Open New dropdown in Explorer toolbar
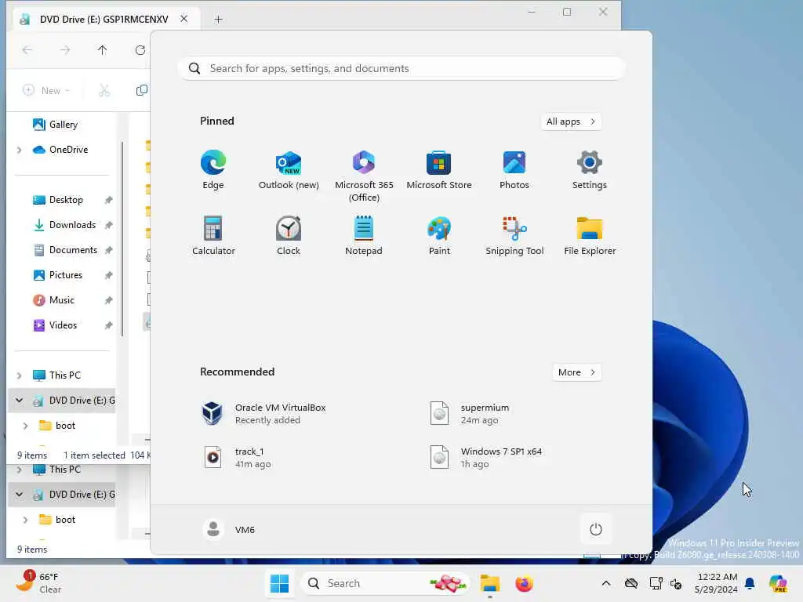 [x=46, y=91]
